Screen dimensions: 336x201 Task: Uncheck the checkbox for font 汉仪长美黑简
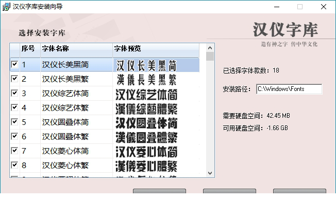[x=14, y=64]
